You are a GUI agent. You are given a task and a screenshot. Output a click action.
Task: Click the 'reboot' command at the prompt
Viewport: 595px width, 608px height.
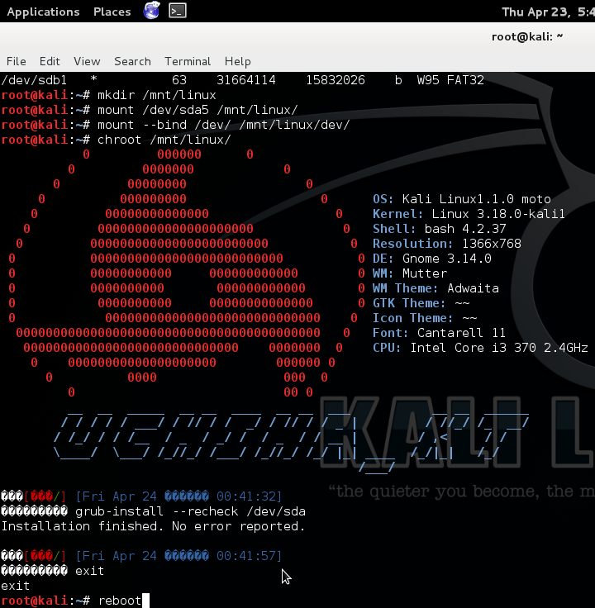pos(120,601)
